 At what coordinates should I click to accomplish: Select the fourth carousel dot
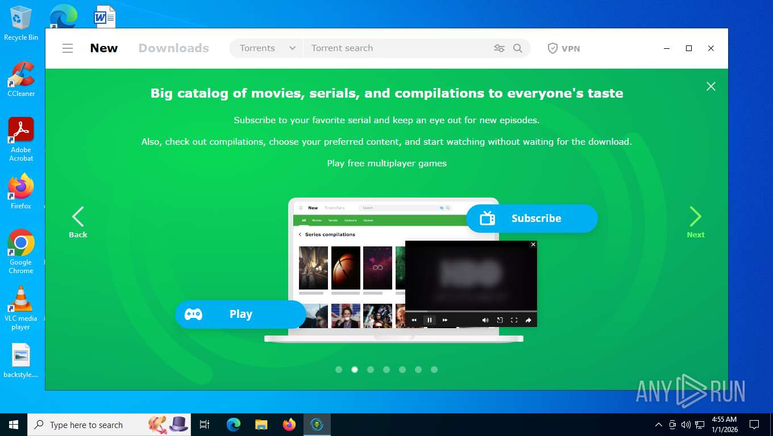(x=386, y=370)
